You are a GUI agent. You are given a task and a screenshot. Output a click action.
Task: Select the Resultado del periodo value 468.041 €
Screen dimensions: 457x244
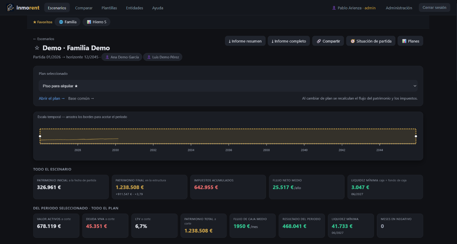294,226
